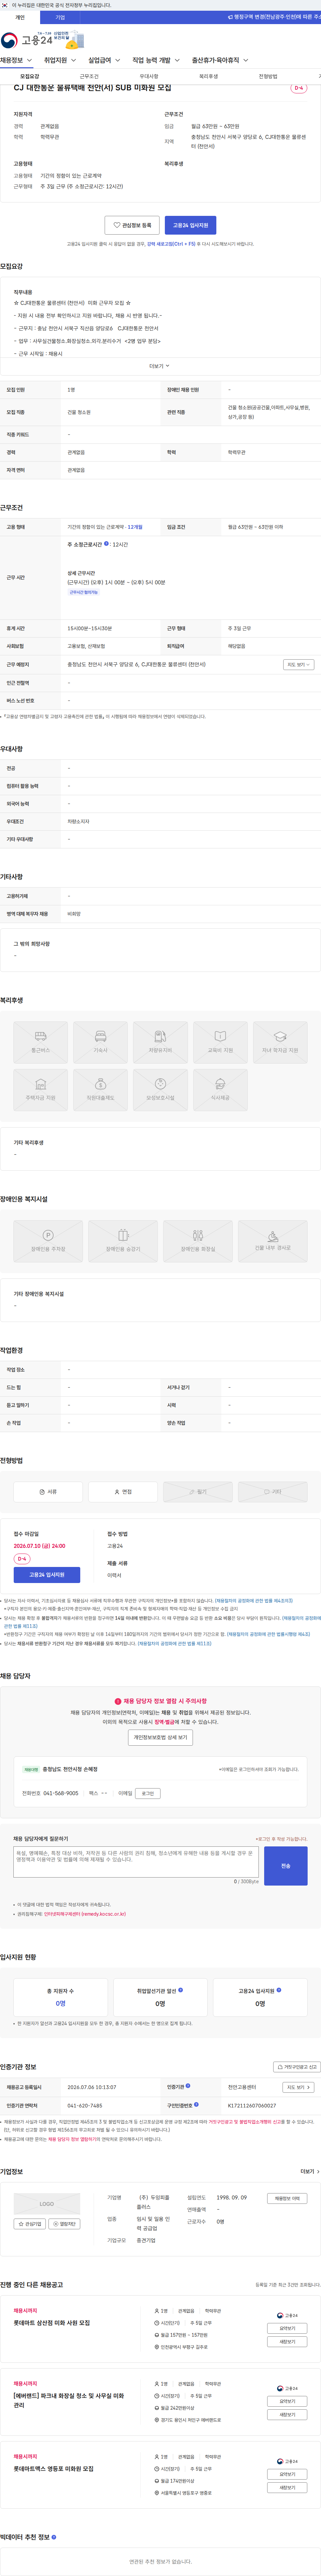Click the 인증기관 info icon

click(x=188, y=2086)
